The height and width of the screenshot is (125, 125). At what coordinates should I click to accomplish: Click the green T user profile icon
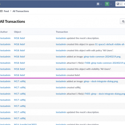tap(107, 4)
